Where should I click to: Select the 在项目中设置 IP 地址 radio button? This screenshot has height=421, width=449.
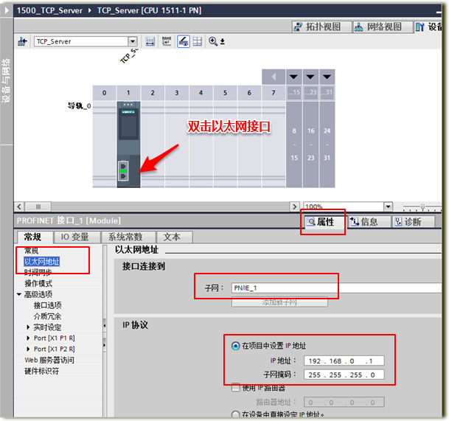click(235, 346)
